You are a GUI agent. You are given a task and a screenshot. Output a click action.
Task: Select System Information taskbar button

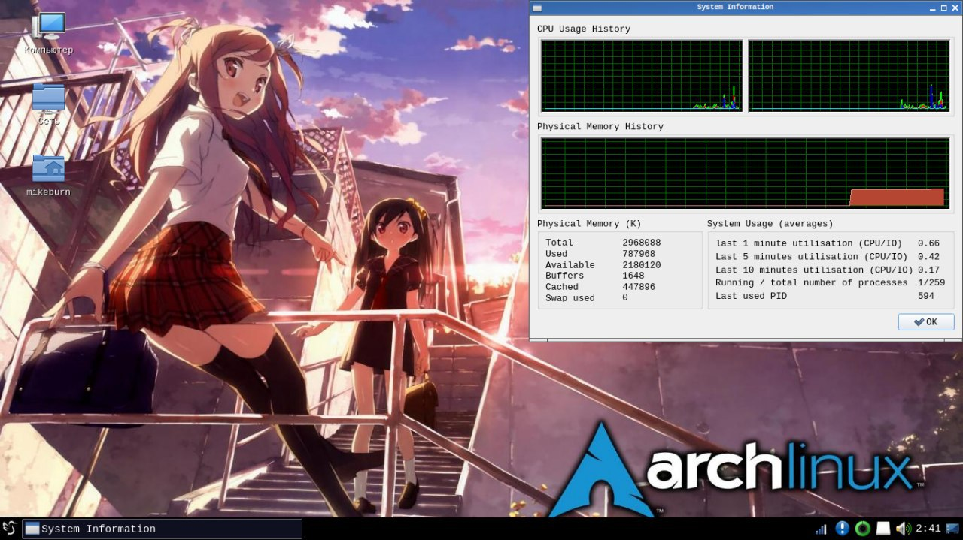pos(162,529)
